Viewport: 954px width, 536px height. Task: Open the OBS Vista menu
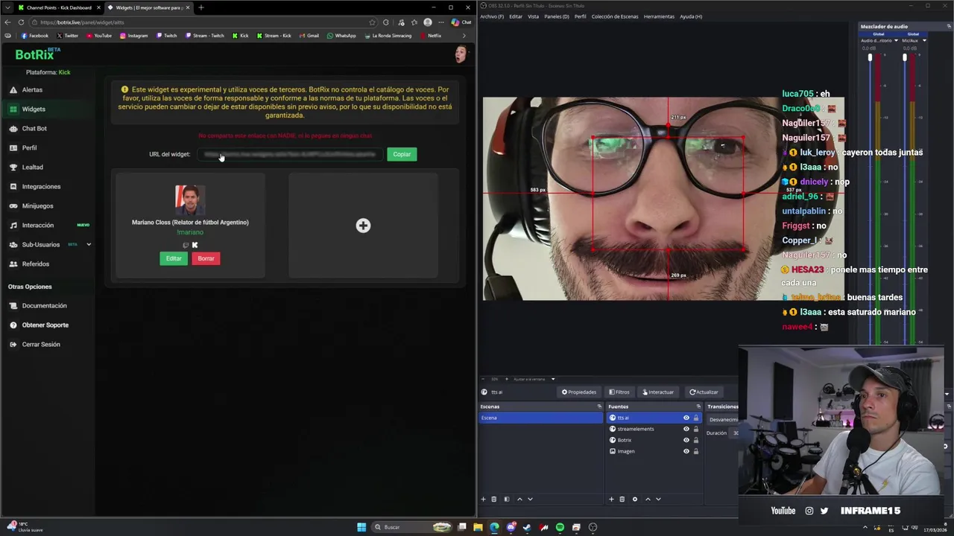pyautogui.click(x=533, y=16)
